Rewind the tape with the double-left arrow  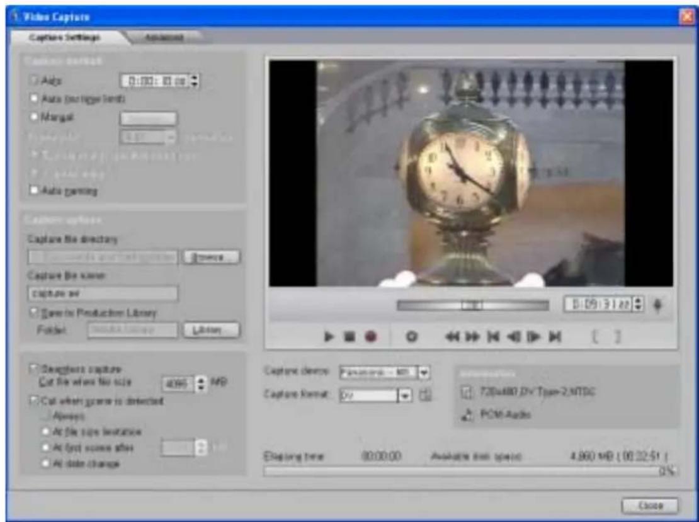click(452, 336)
